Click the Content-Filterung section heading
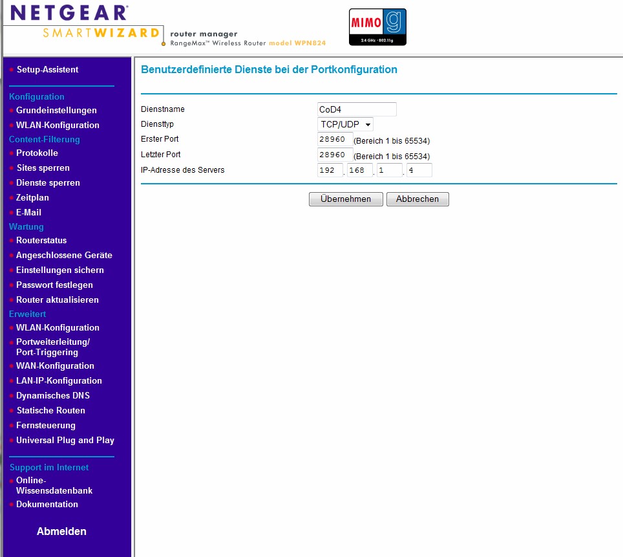The height and width of the screenshot is (557, 623). [x=44, y=140]
